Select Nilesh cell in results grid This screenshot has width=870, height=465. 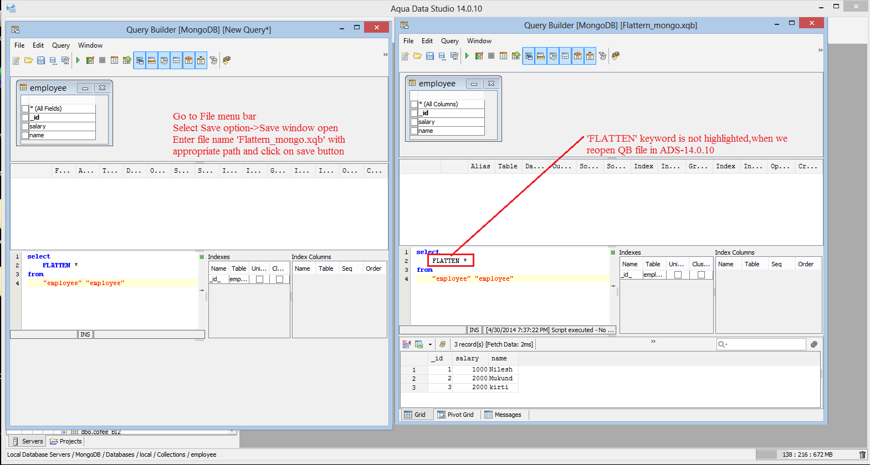coord(503,370)
